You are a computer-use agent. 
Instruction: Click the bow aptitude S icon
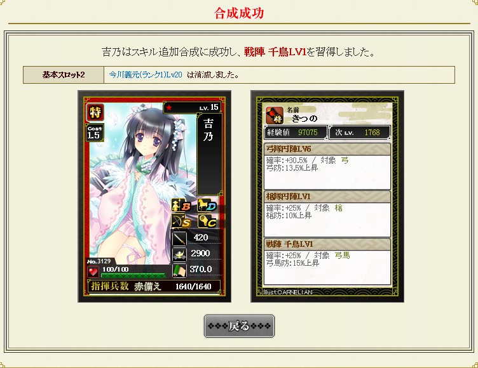(181, 221)
